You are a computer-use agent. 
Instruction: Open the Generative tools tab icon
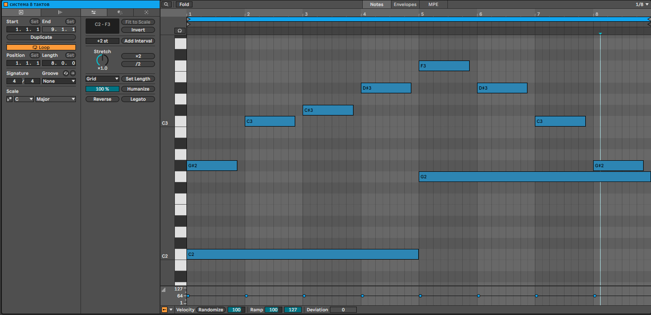click(146, 12)
